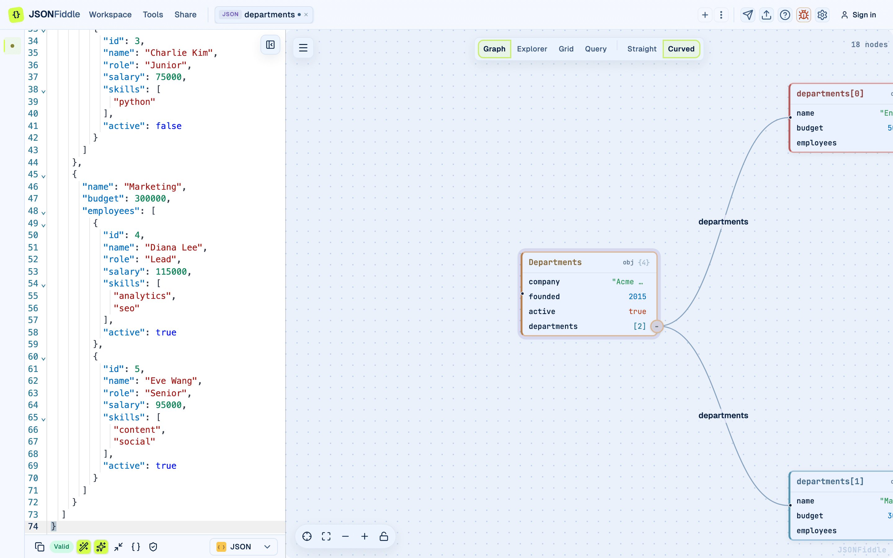Image resolution: width=893 pixels, height=558 pixels.
Task: Center the graph with crosshair icon
Action: 307,536
